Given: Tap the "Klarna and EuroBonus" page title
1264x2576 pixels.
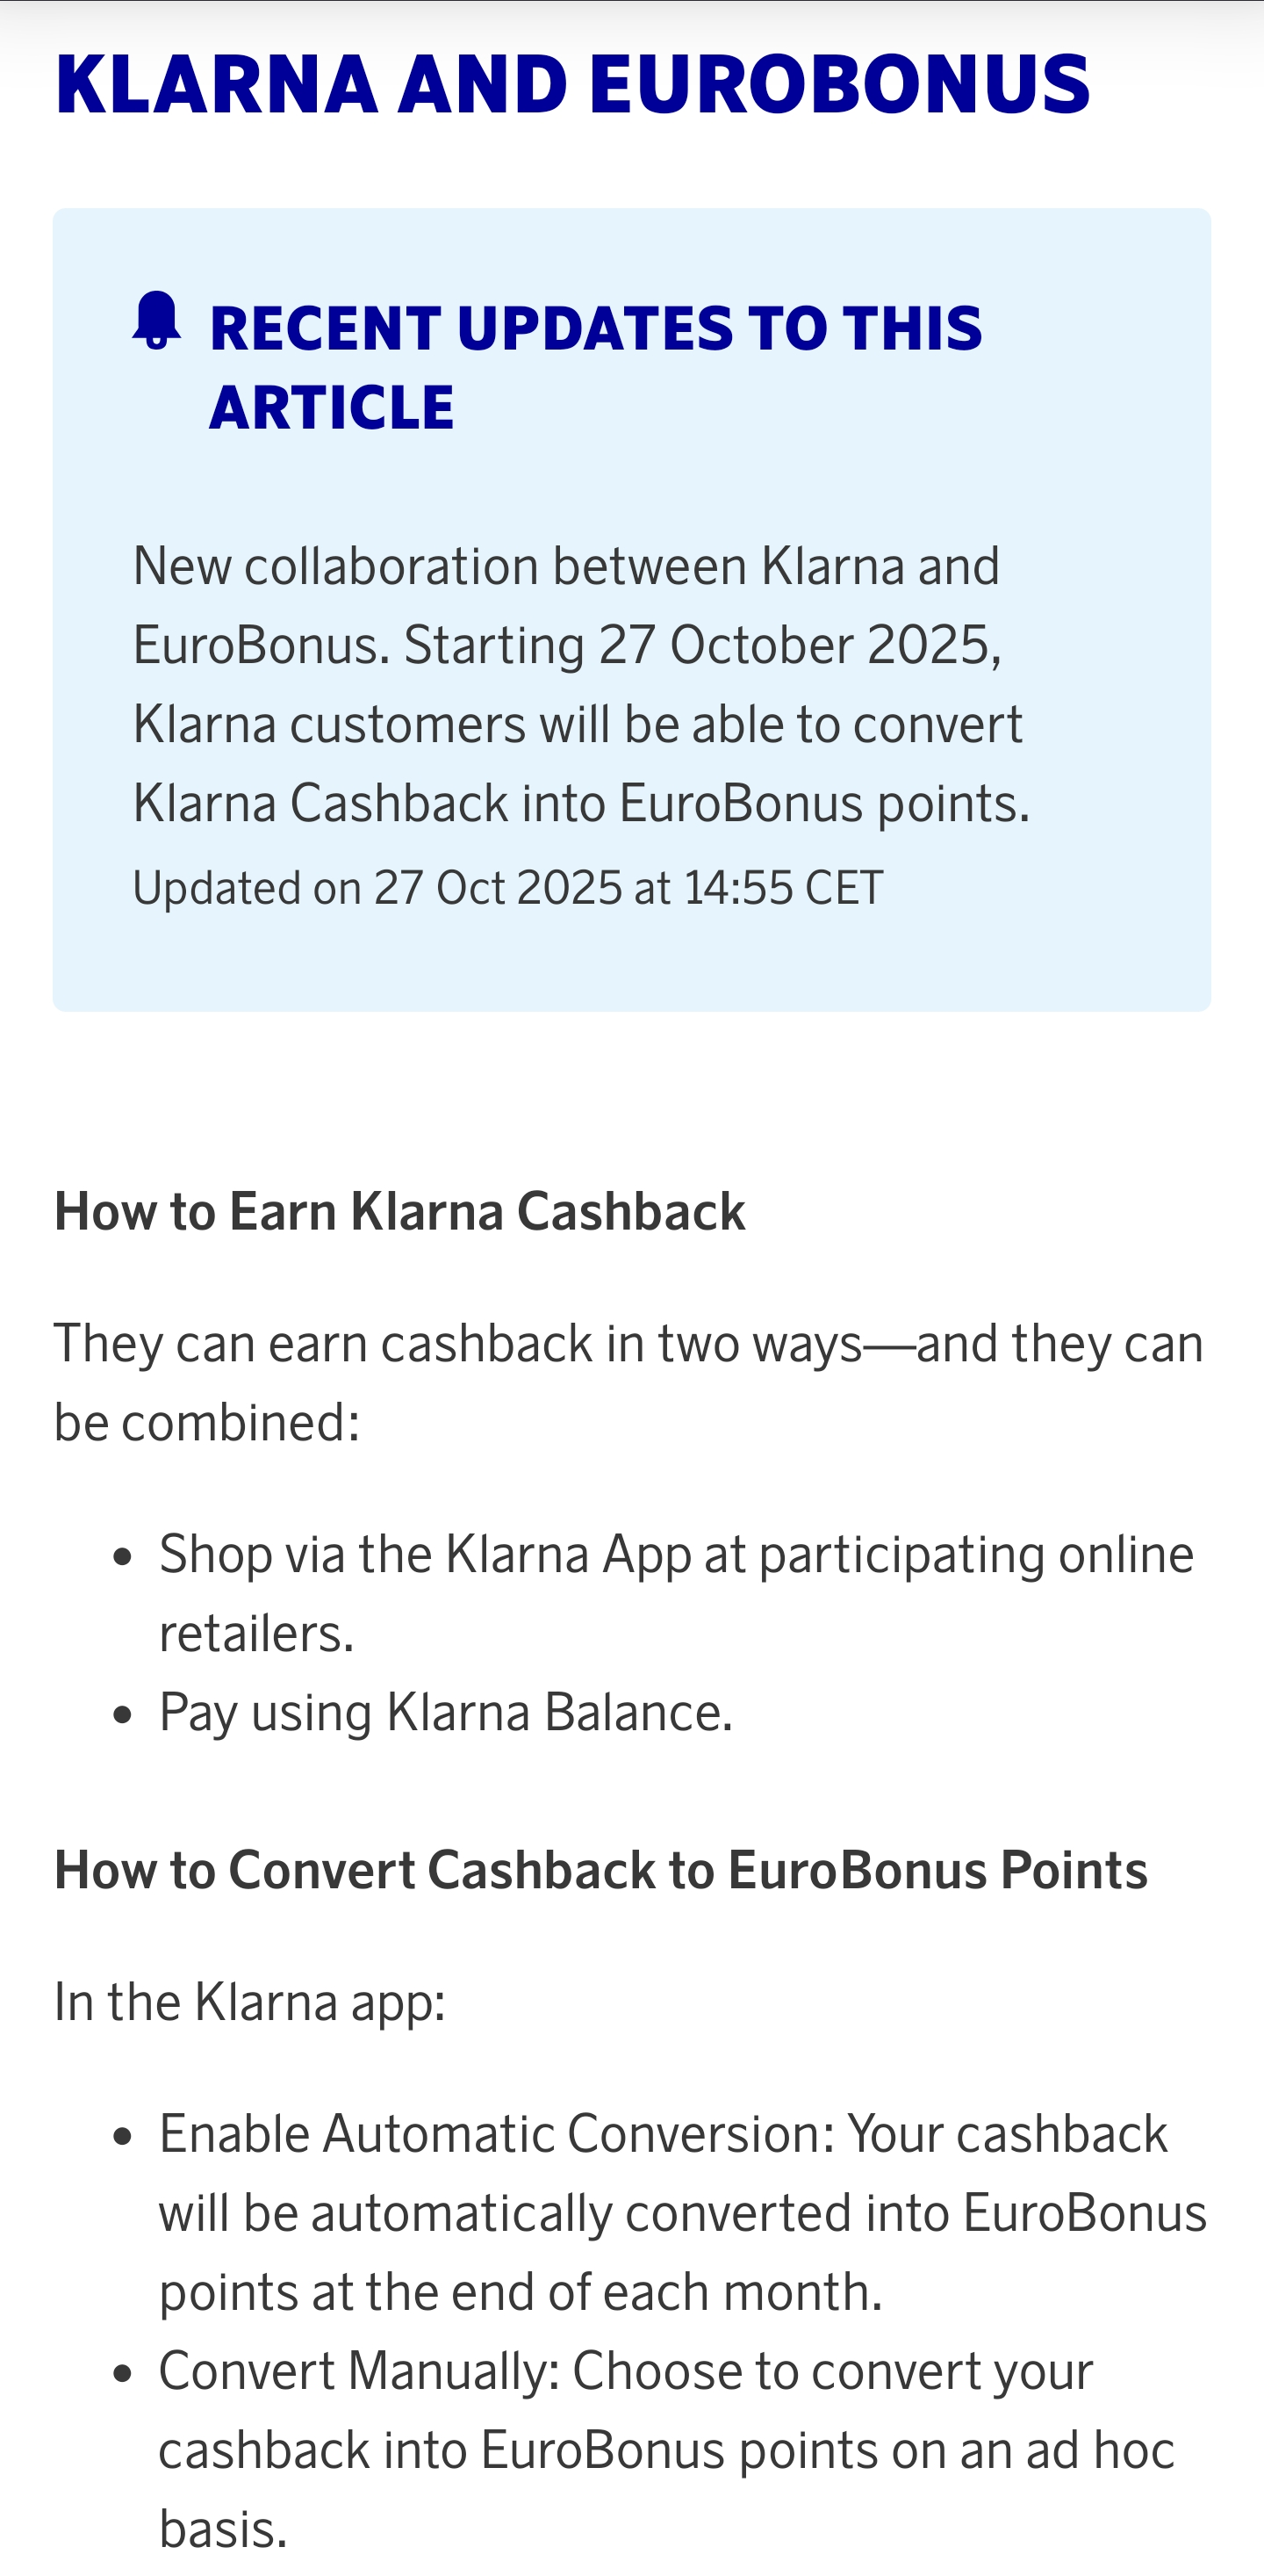Looking at the screenshot, I should (571, 85).
